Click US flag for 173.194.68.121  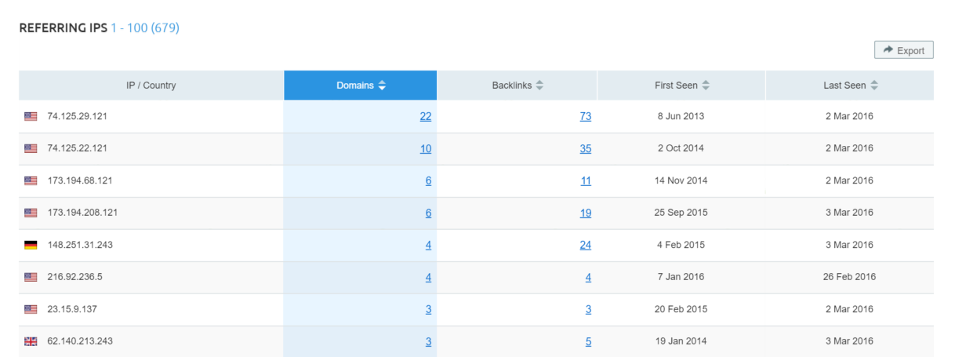(x=31, y=180)
